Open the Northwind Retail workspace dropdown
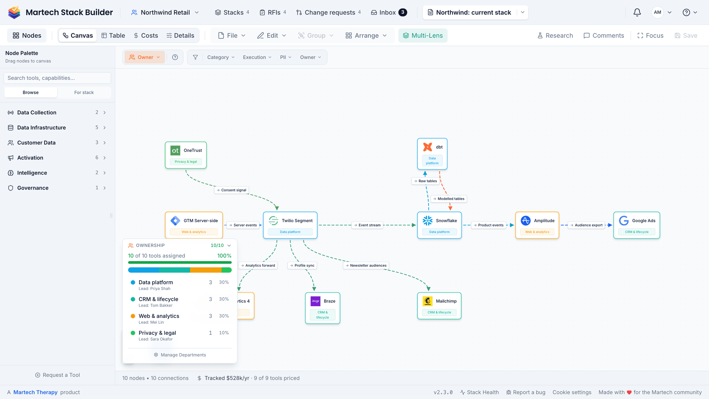Viewport: 709px width, 399px height. tap(165, 12)
